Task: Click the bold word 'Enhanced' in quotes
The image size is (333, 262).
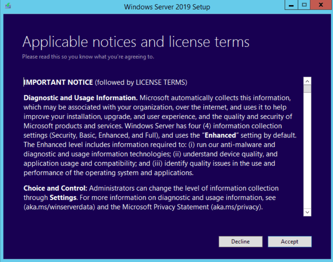Action: click(220, 135)
